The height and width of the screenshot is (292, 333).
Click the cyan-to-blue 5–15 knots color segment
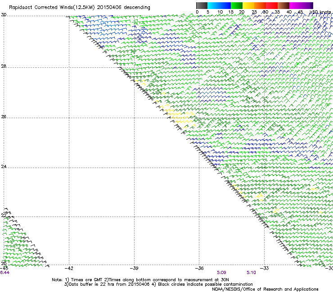(219, 5)
